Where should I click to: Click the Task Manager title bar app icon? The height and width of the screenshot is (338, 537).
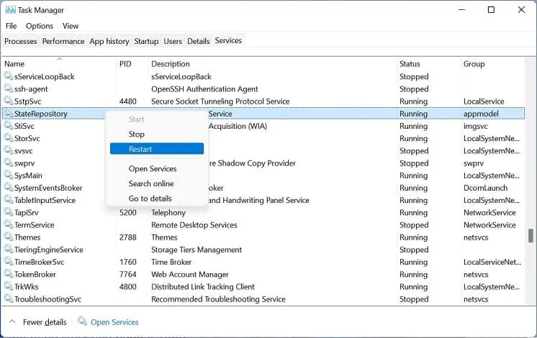[10, 9]
